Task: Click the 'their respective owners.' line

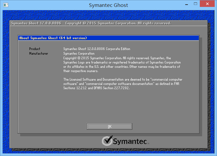Action: pos(81,71)
